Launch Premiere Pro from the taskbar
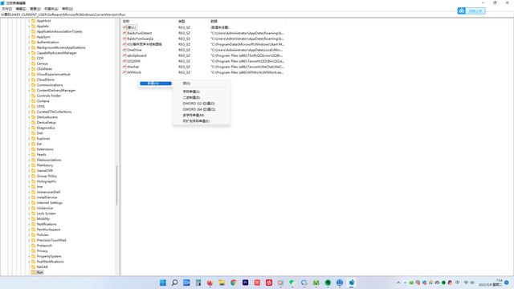Image resolution: width=514 pixels, height=289 pixels. click(x=245, y=283)
